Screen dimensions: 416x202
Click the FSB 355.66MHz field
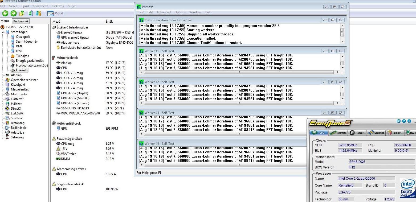click(405, 145)
